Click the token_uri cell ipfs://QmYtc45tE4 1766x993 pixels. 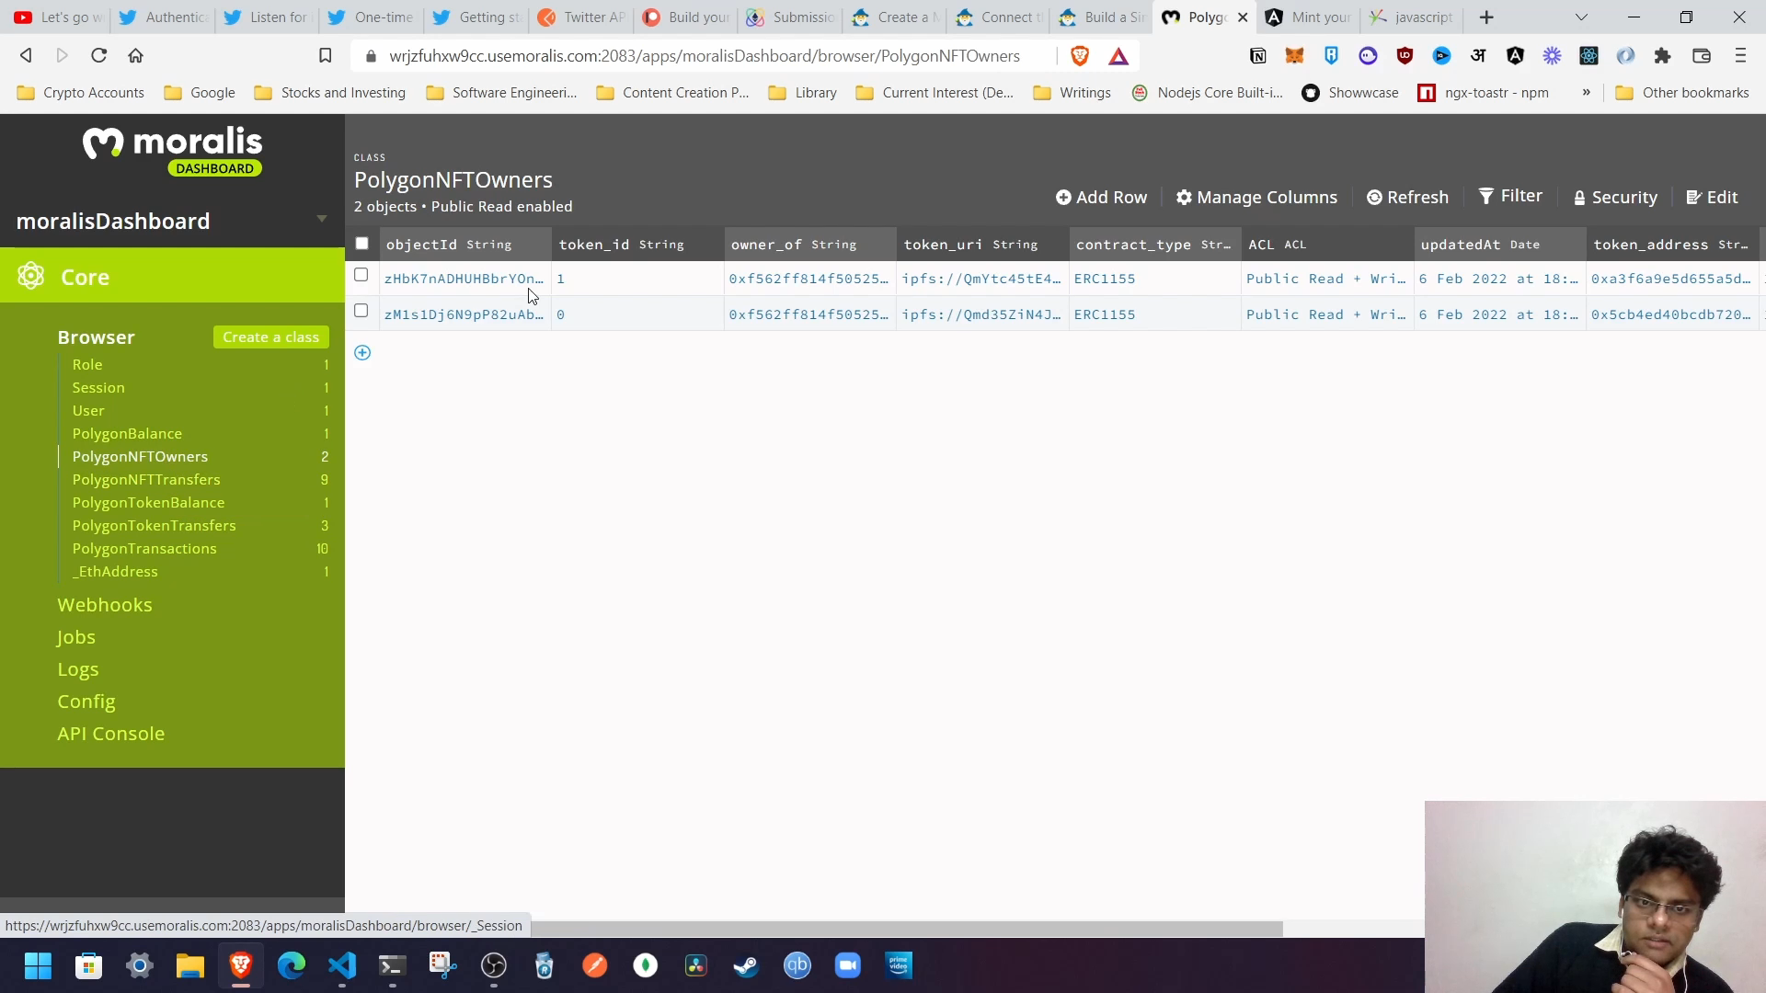[x=981, y=279]
